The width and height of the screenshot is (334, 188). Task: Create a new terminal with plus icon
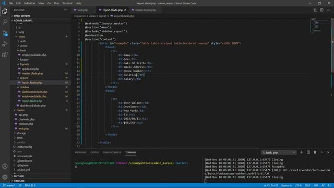[x=302, y=152]
